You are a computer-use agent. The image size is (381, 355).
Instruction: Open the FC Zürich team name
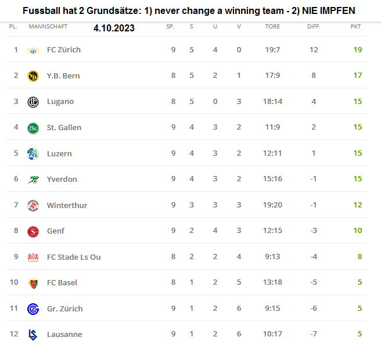pos(63,50)
